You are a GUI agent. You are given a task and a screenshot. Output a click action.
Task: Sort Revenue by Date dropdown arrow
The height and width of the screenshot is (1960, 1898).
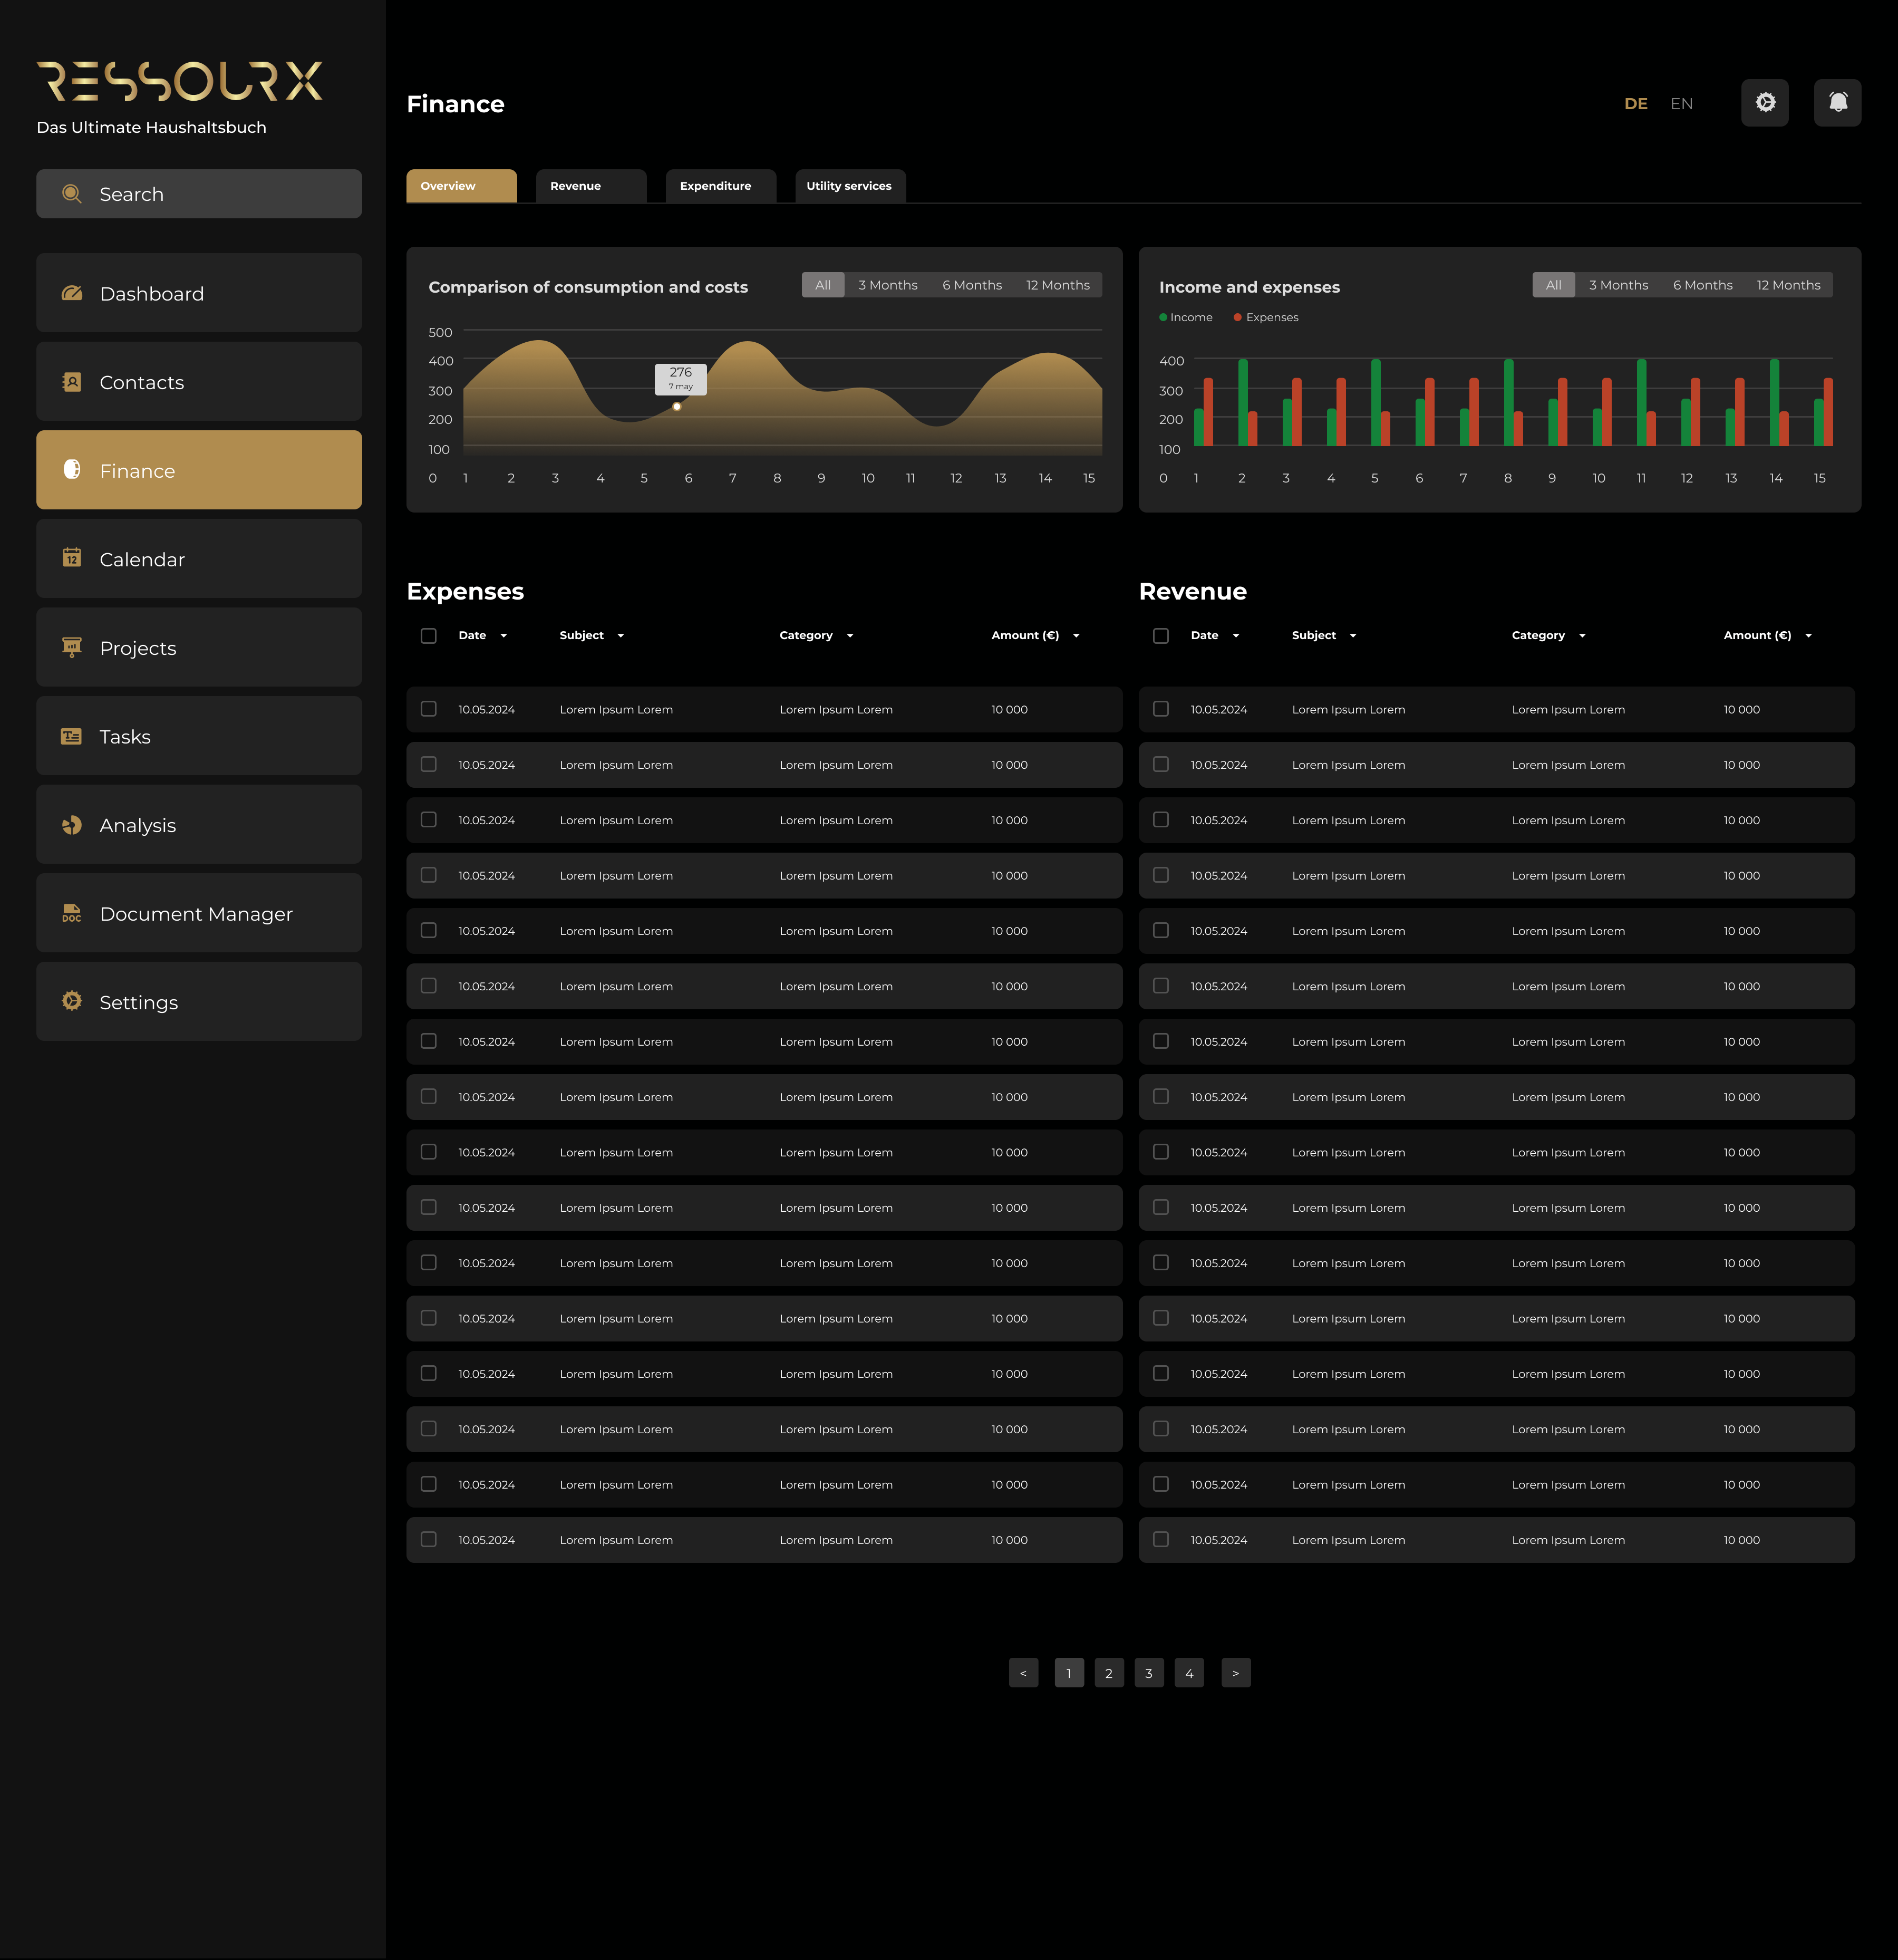(1236, 636)
